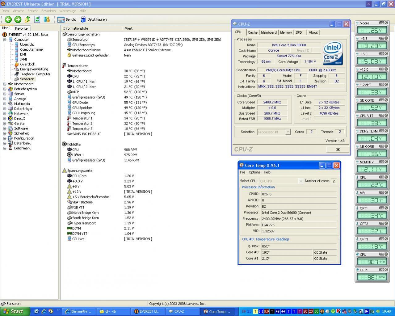Click Jetzt kaufen in toolbar

(x=94, y=19)
